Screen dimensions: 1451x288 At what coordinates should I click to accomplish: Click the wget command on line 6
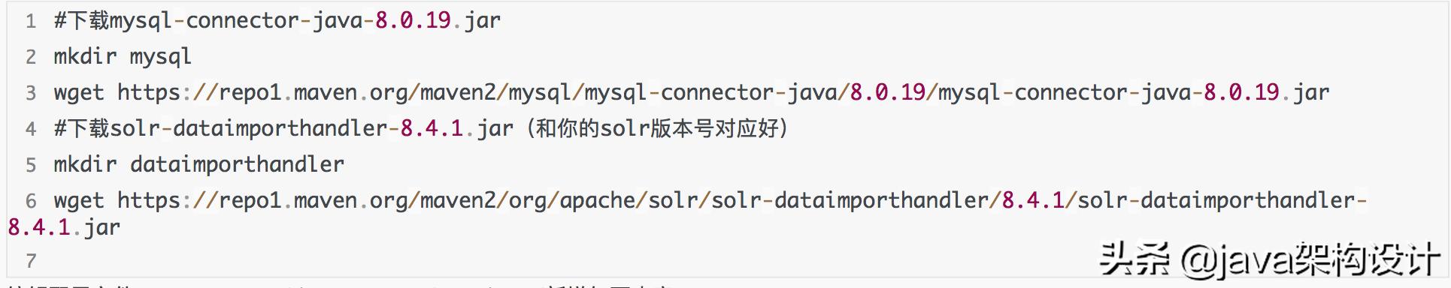coord(78,201)
